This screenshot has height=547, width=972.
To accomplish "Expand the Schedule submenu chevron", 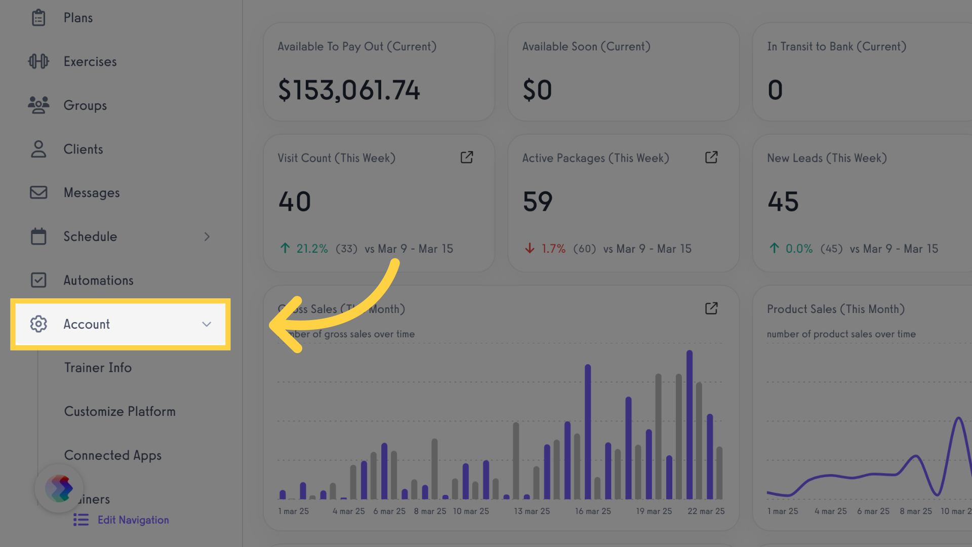I will pos(207,237).
